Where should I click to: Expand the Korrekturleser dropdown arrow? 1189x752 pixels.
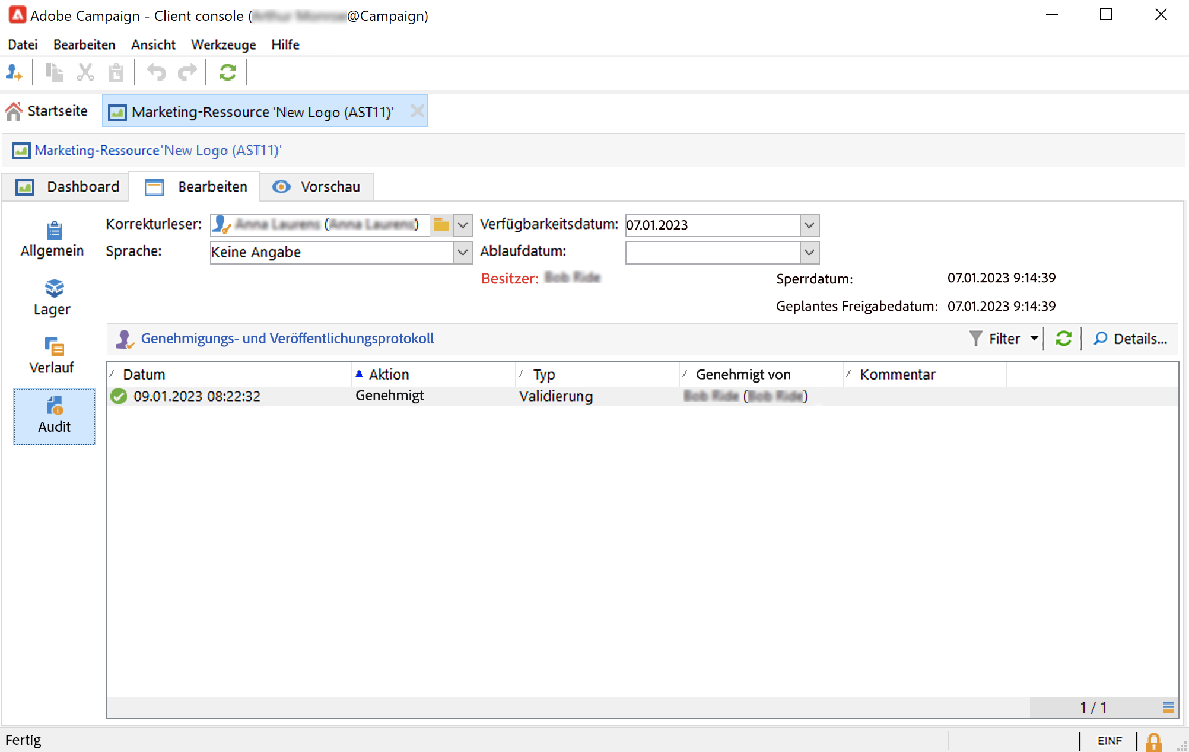pos(463,225)
